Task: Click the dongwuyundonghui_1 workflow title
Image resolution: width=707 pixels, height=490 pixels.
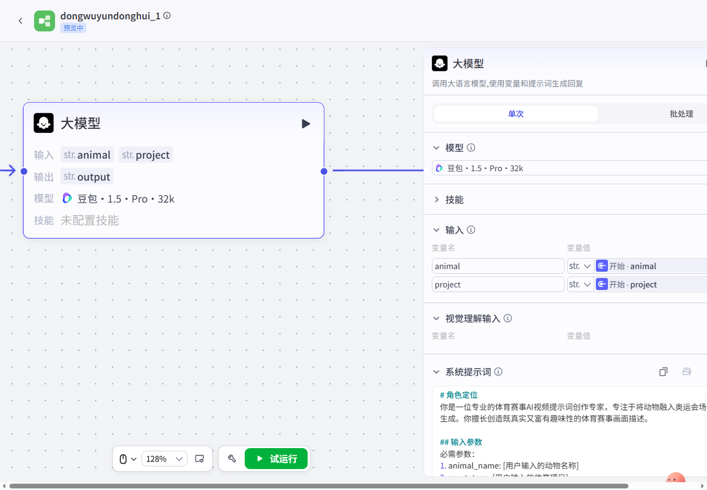Action: (x=110, y=15)
